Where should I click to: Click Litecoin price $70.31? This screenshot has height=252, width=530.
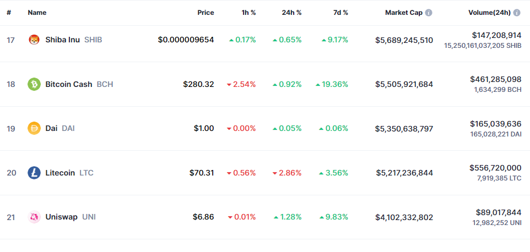(202, 173)
